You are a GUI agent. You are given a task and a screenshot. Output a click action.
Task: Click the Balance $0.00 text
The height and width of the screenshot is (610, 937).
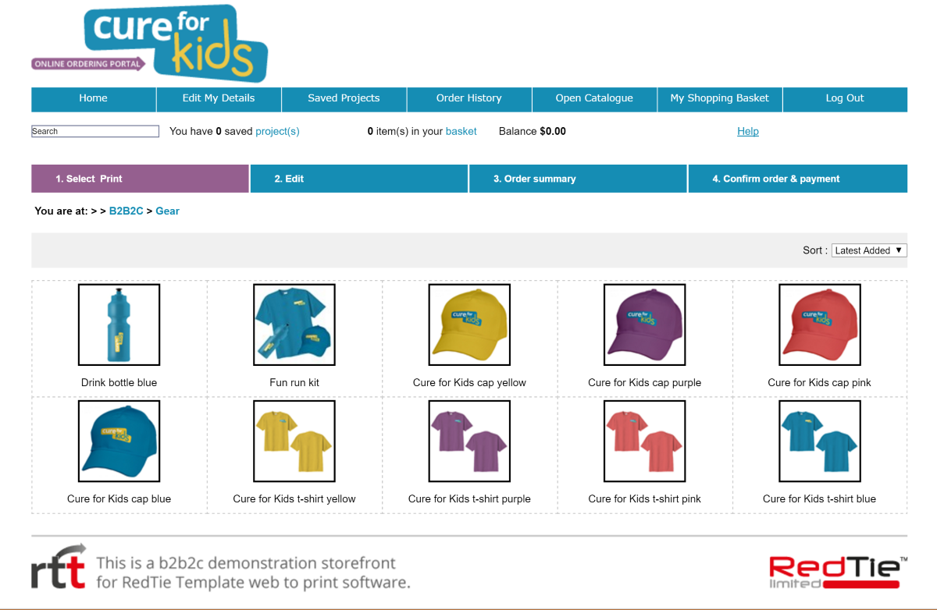pyautogui.click(x=533, y=131)
